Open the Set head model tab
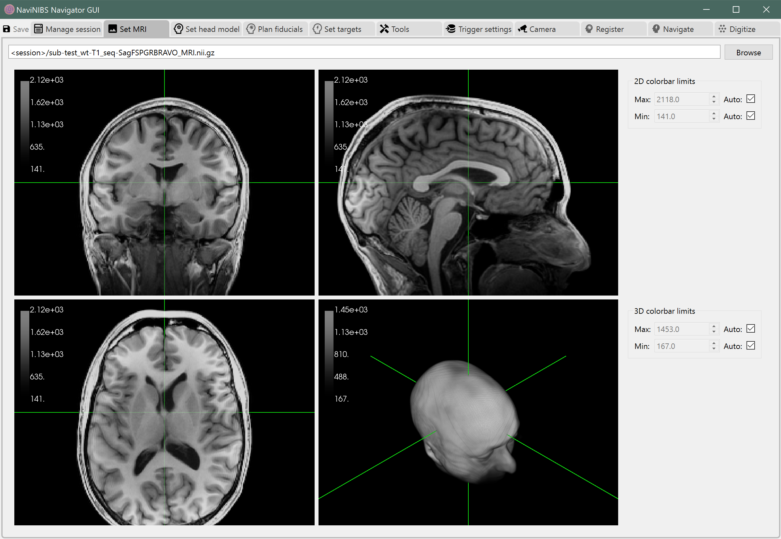 pyautogui.click(x=206, y=29)
